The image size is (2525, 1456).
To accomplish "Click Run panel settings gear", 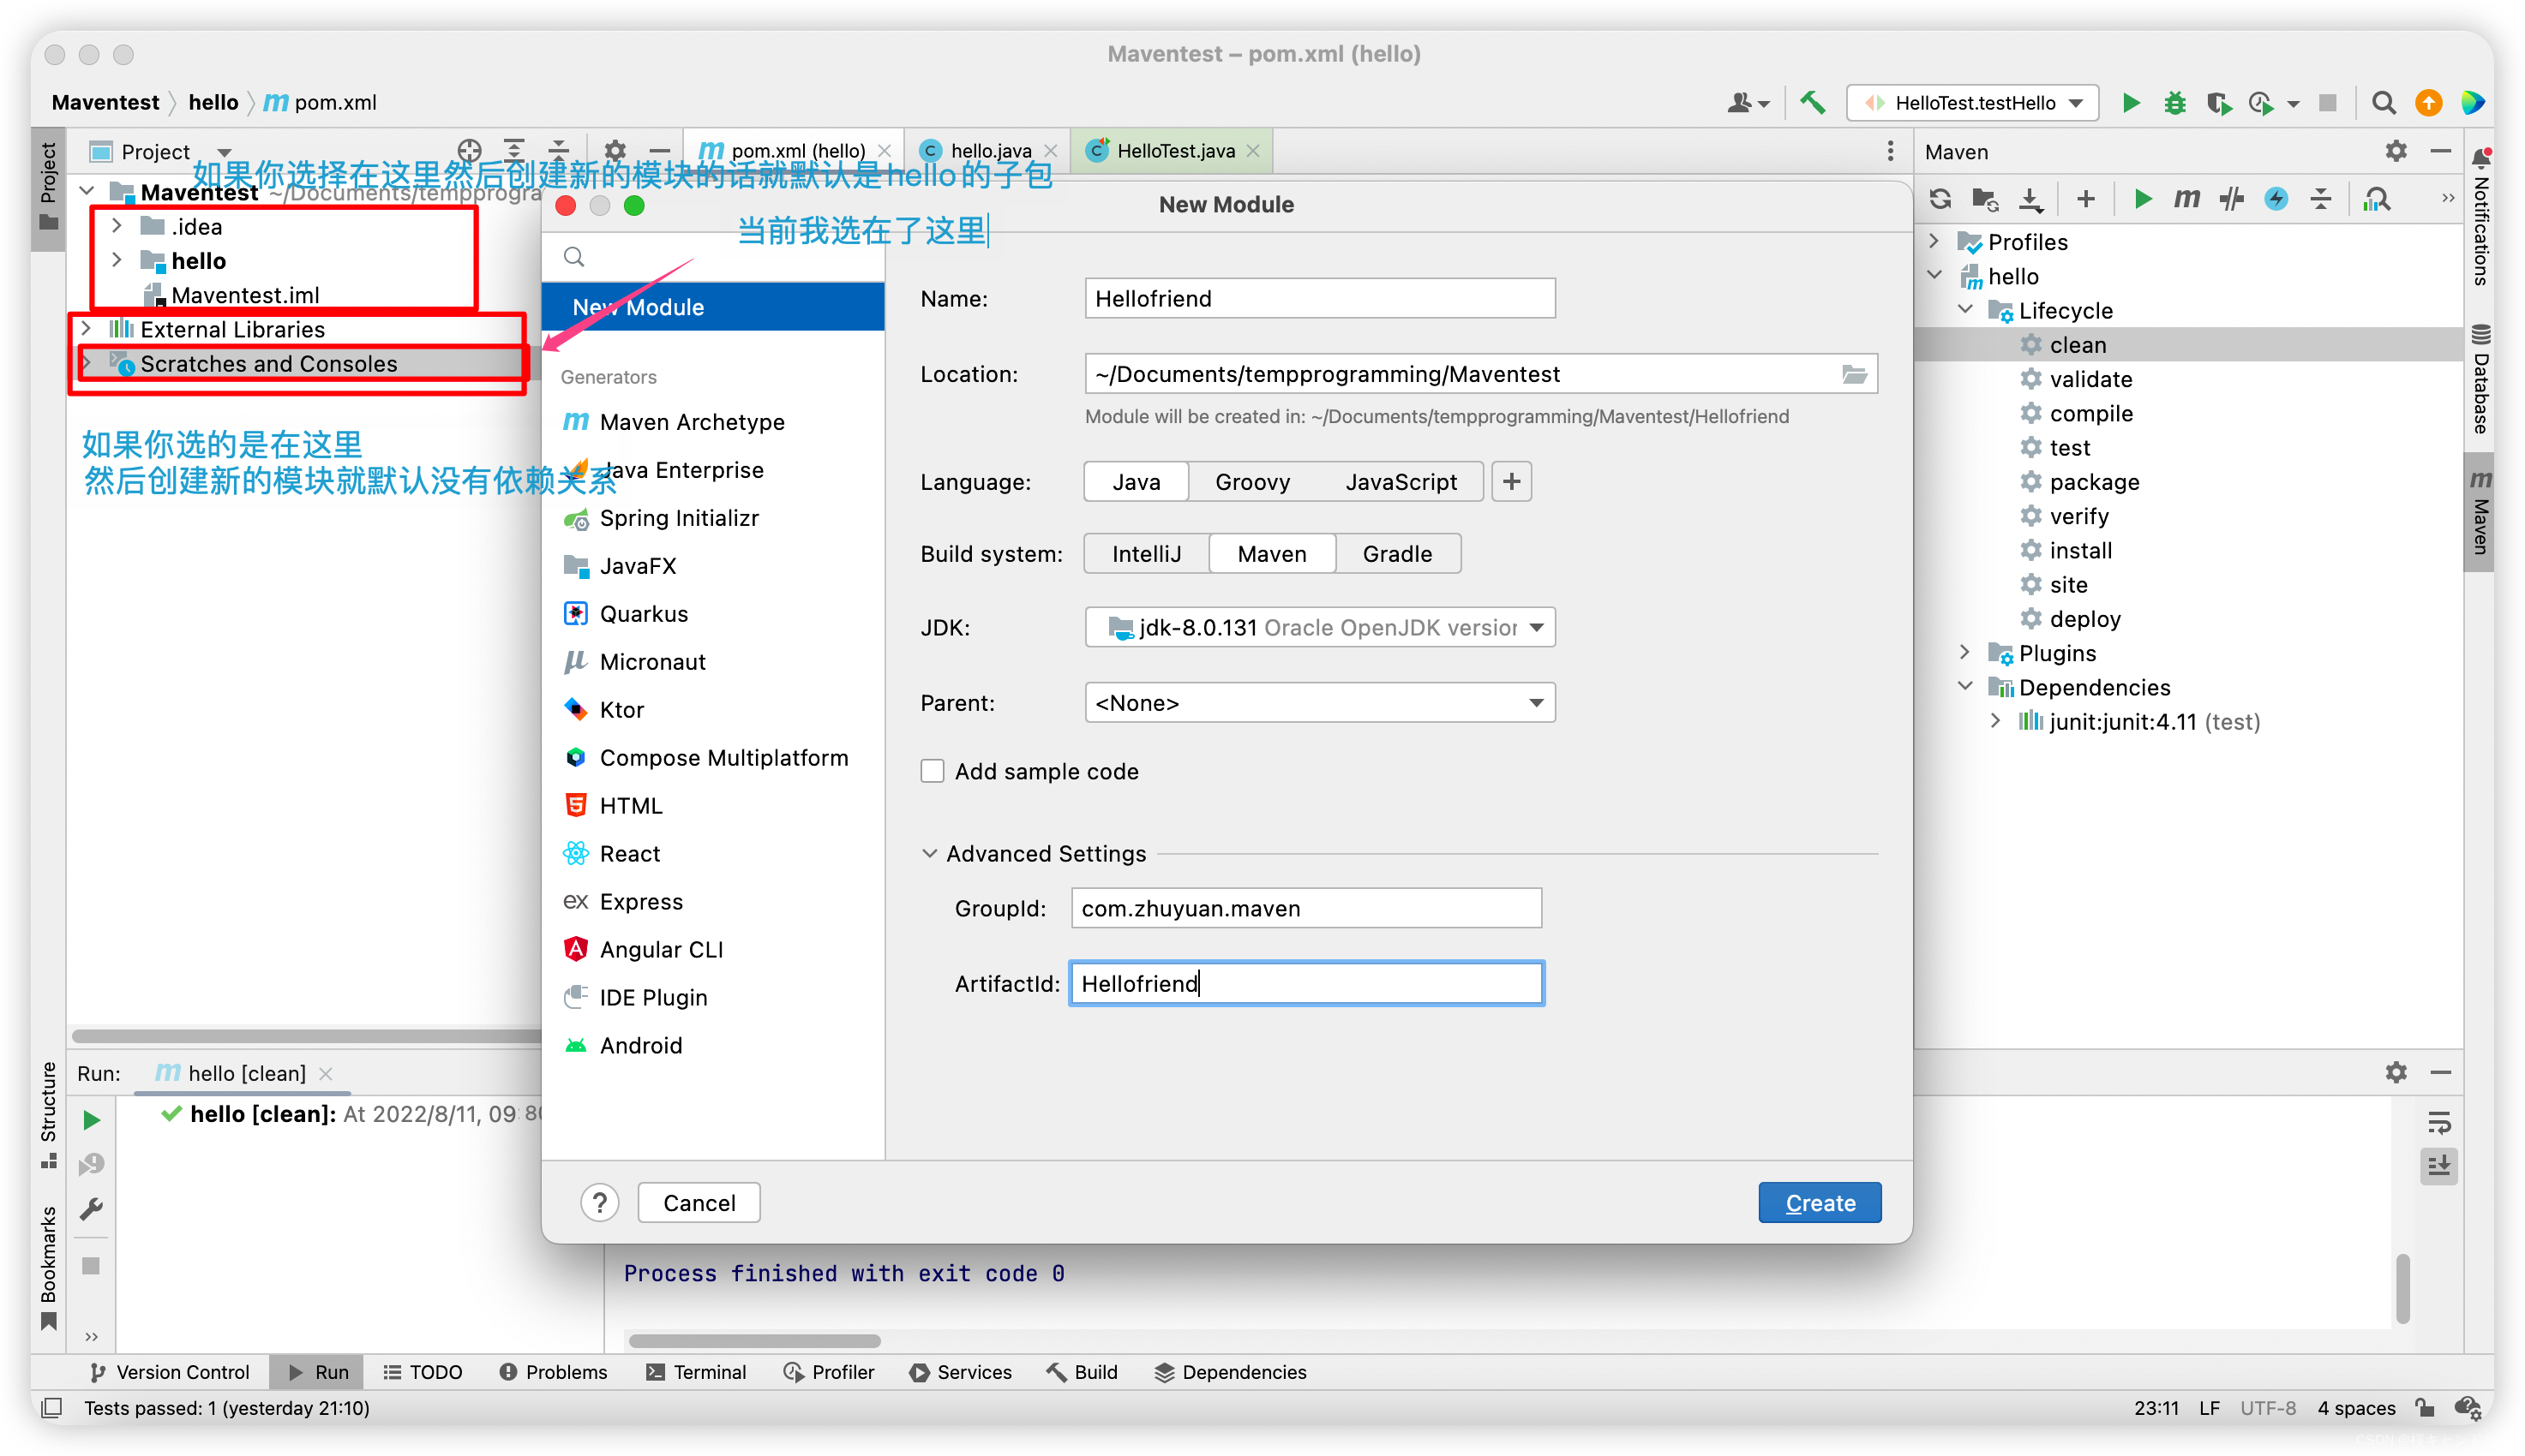I will tap(2395, 1072).
